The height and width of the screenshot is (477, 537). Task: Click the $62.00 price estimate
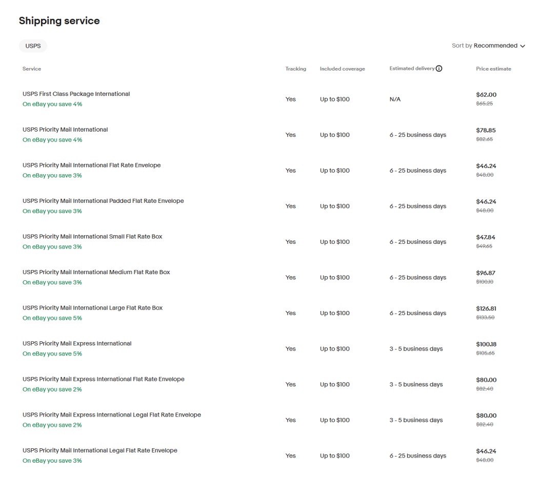click(485, 94)
